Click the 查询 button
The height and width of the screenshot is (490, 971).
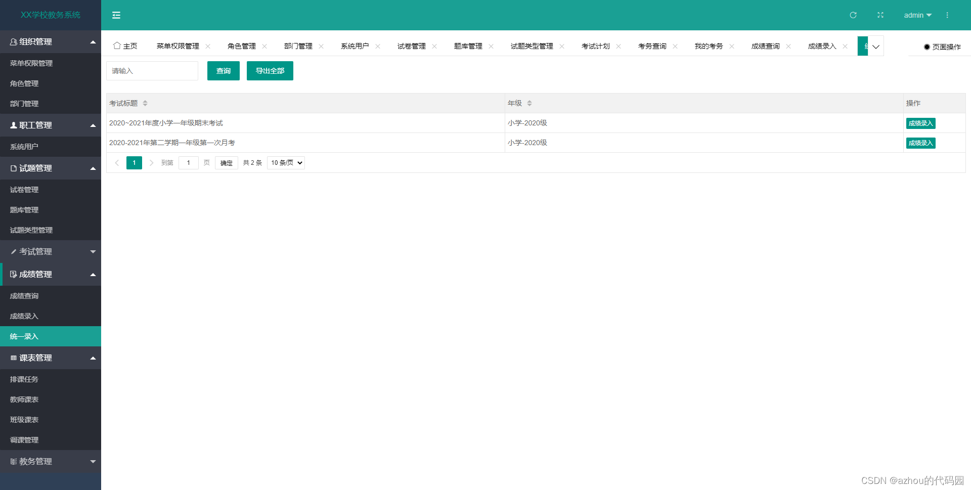[224, 71]
